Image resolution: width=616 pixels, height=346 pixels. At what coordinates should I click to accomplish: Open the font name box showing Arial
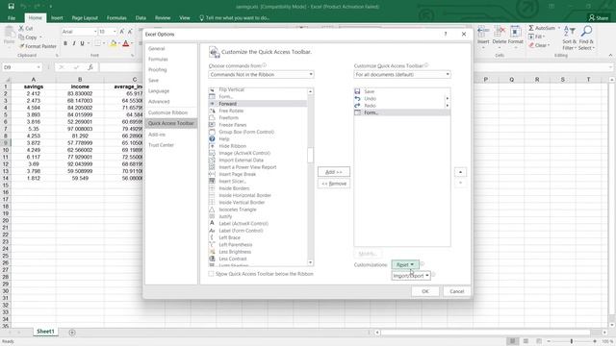pos(79,32)
